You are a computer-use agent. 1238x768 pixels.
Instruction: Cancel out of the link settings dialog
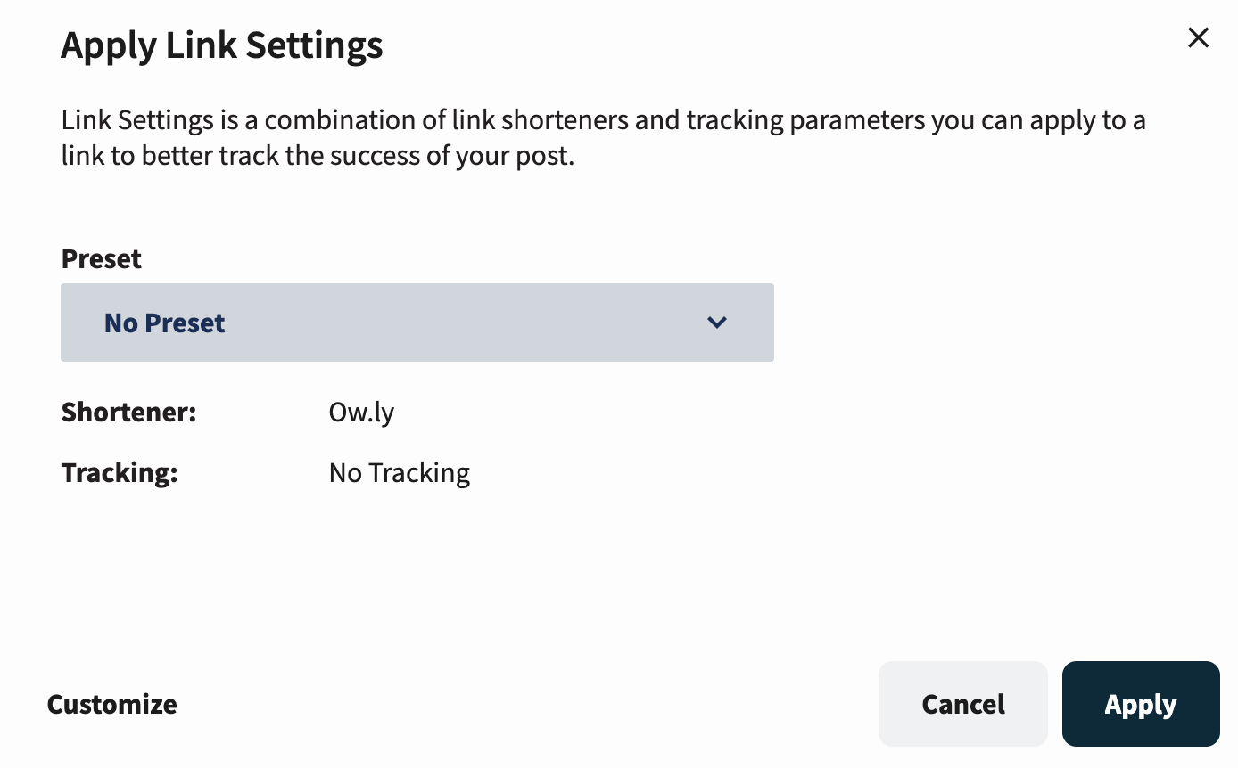[x=962, y=704]
